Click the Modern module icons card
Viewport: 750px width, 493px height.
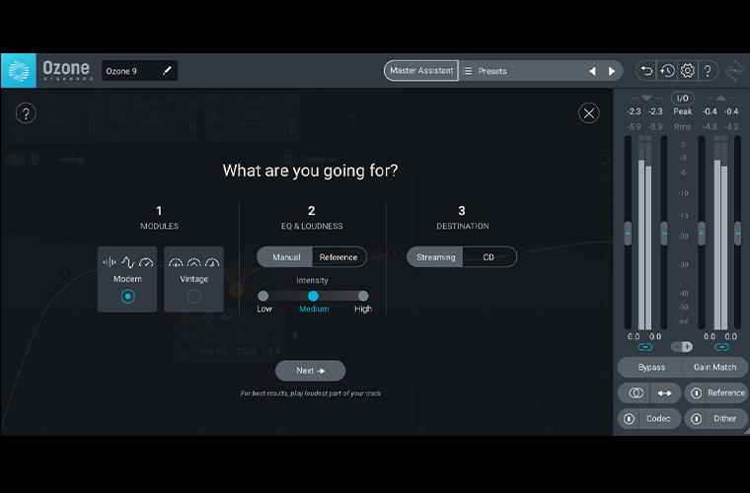pos(127,279)
